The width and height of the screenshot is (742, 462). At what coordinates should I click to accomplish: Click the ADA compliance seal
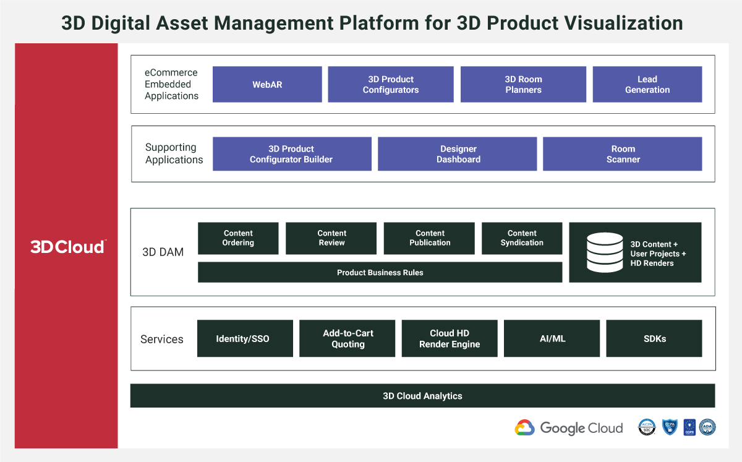707,427
